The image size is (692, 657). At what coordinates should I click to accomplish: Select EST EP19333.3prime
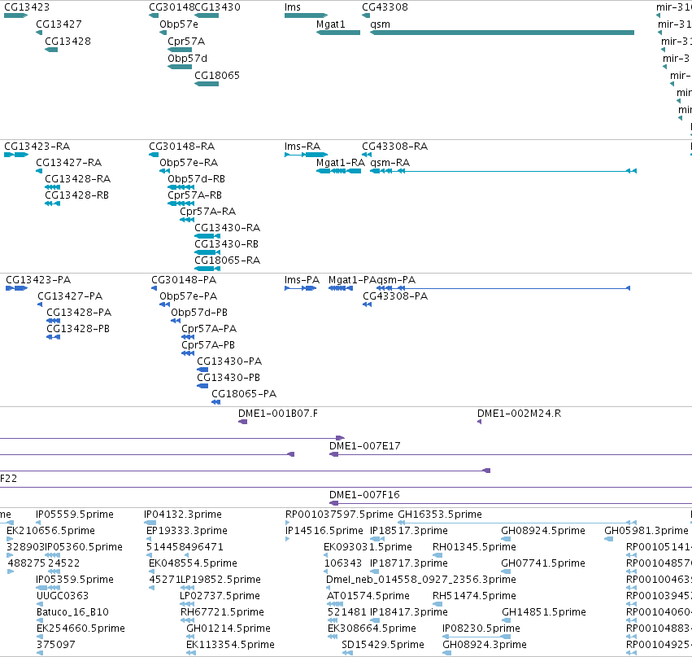[187, 531]
